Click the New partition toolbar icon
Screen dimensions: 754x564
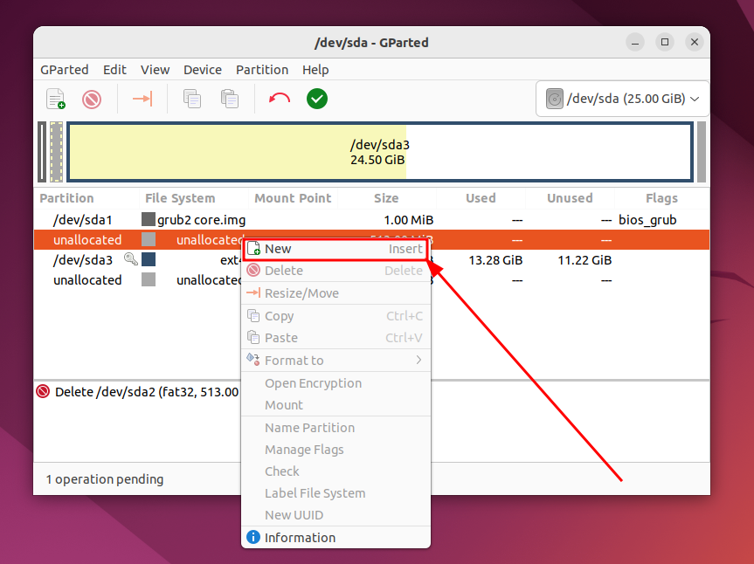pyautogui.click(x=56, y=99)
